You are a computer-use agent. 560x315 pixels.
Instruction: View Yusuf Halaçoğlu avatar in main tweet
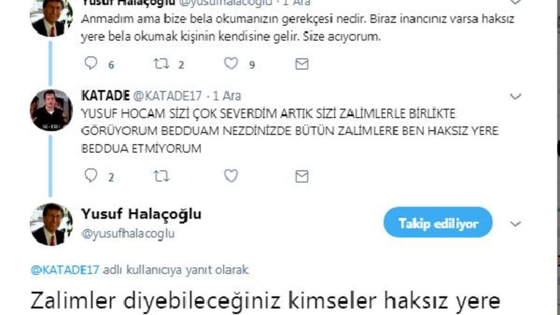(51, 224)
